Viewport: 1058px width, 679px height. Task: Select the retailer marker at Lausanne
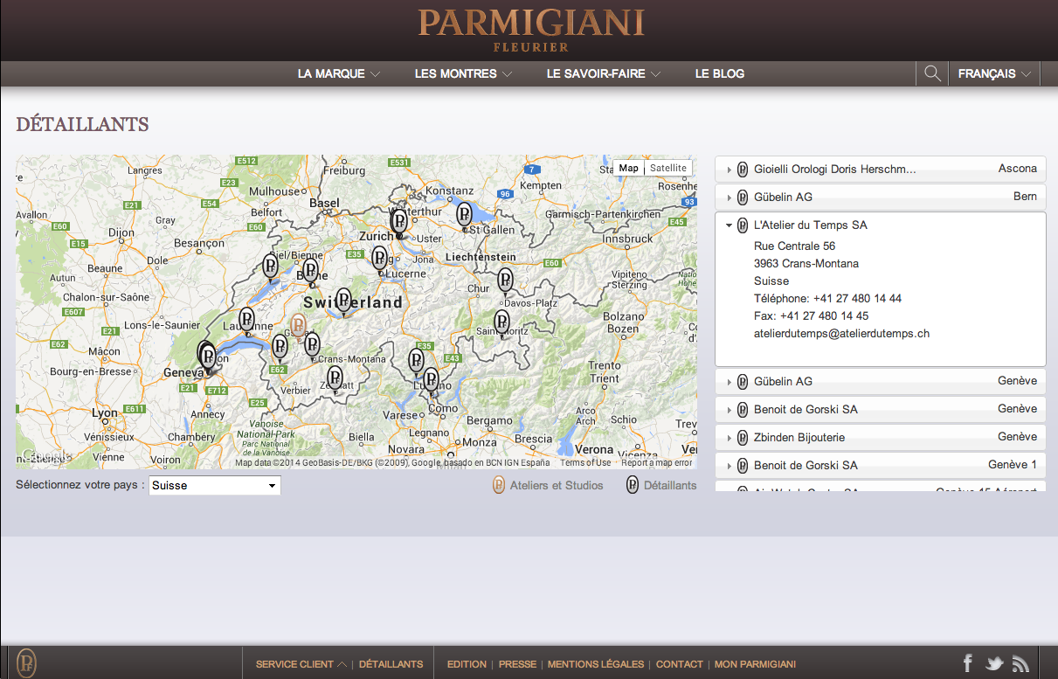point(247,320)
